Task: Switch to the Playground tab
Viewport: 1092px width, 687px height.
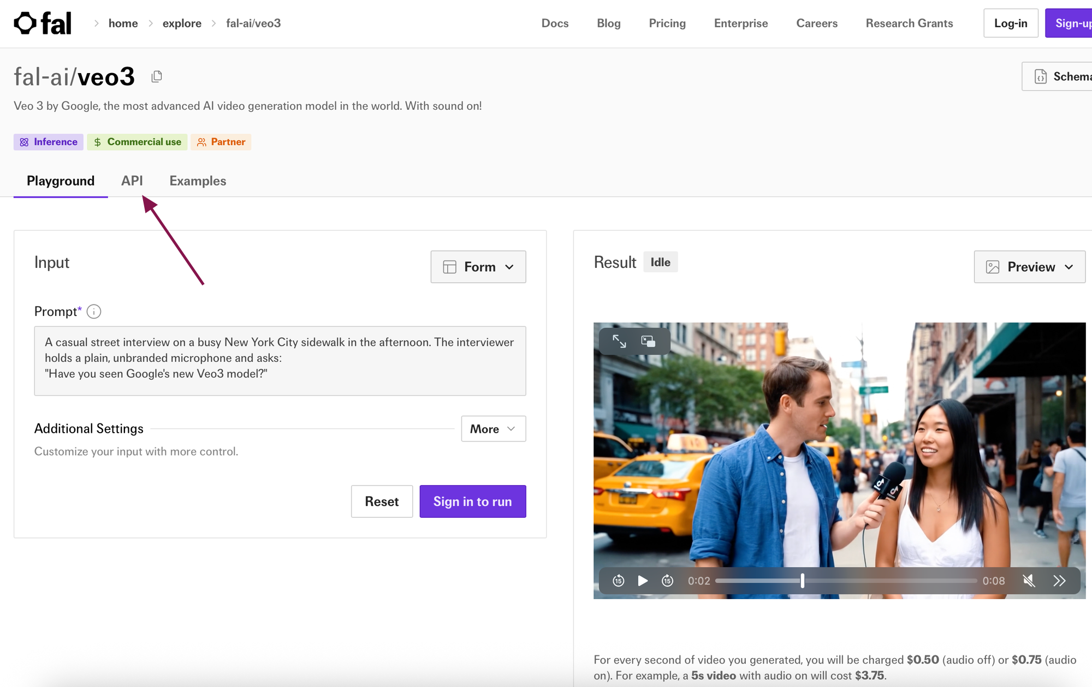Action: tap(61, 181)
